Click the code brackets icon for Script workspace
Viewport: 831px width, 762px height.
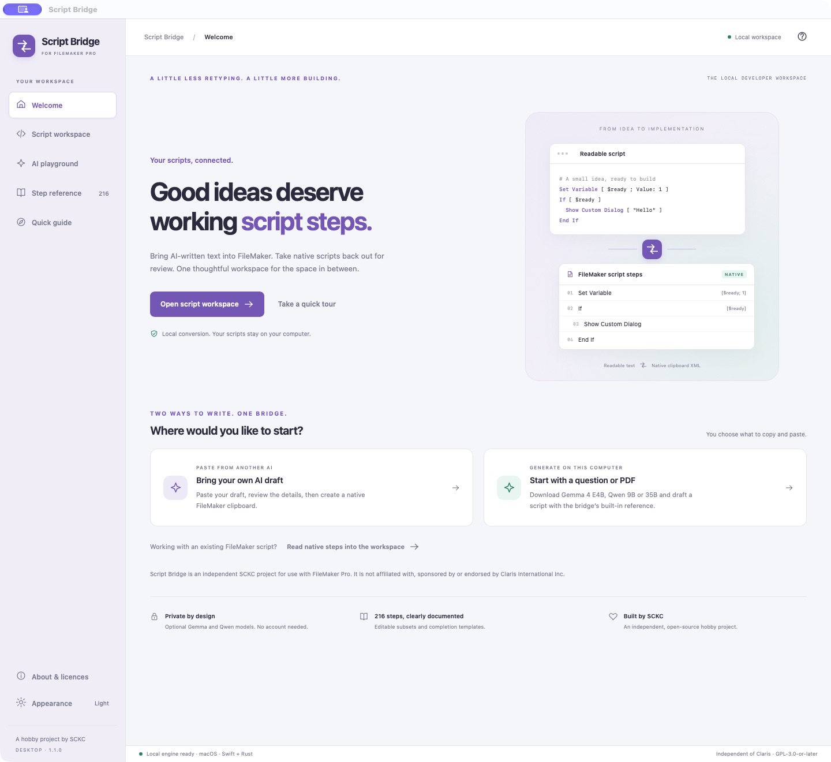[x=21, y=134]
